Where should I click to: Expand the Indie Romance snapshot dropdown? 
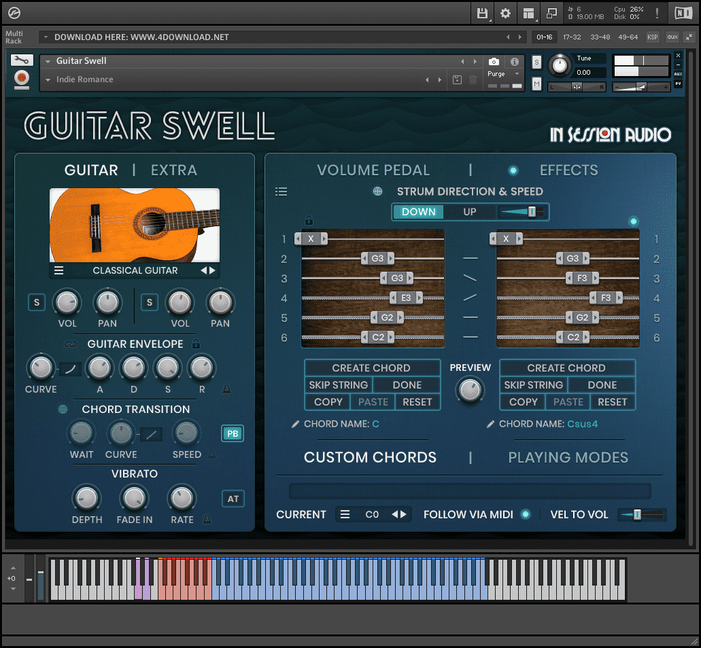pos(48,79)
